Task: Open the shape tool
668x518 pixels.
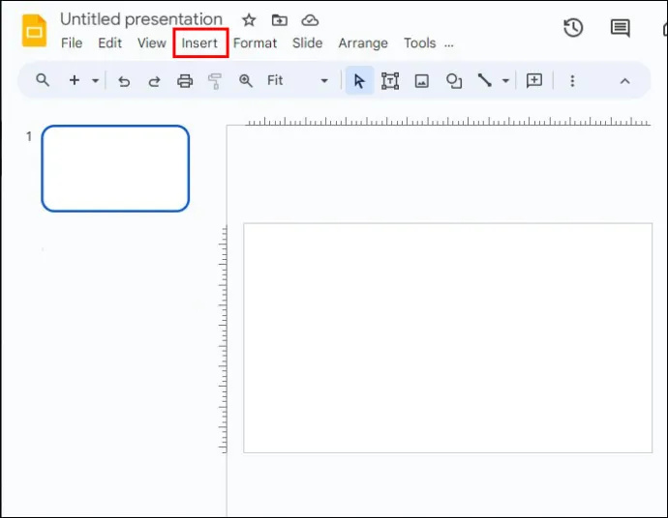Action: coord(454,81)
